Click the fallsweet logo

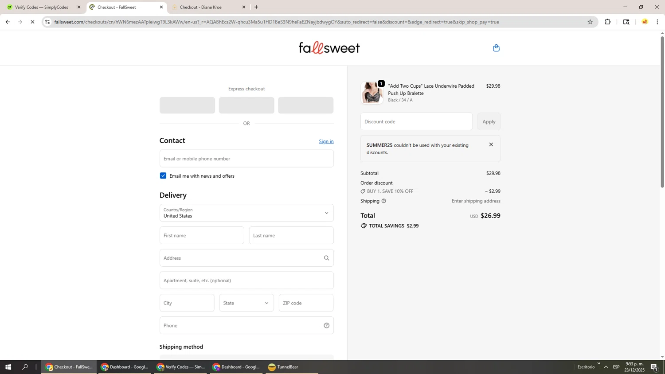pyautogui.click(x=329, y=48)
